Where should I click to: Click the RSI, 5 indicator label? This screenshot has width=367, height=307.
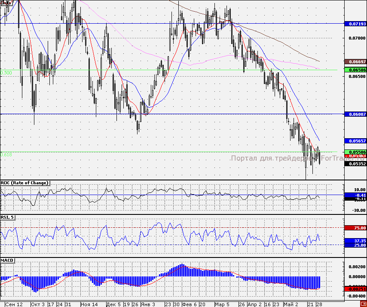coord(8,217)
